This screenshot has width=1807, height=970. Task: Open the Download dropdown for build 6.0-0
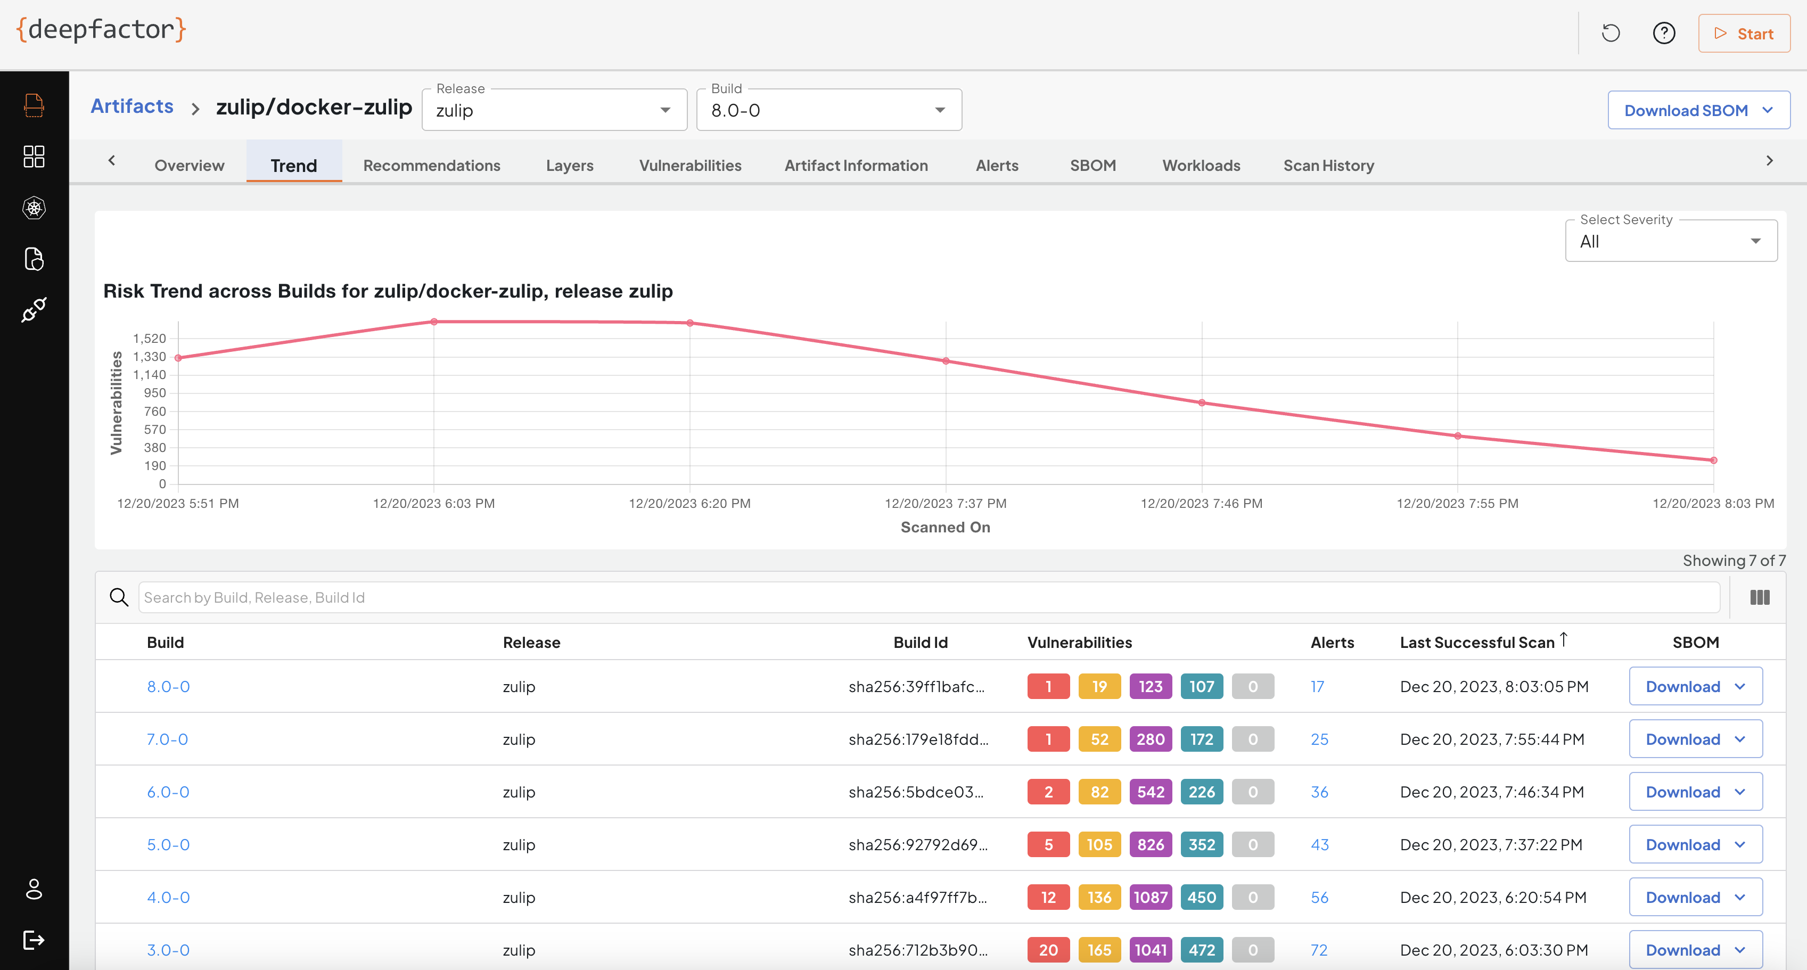(x=1696, y=792)
